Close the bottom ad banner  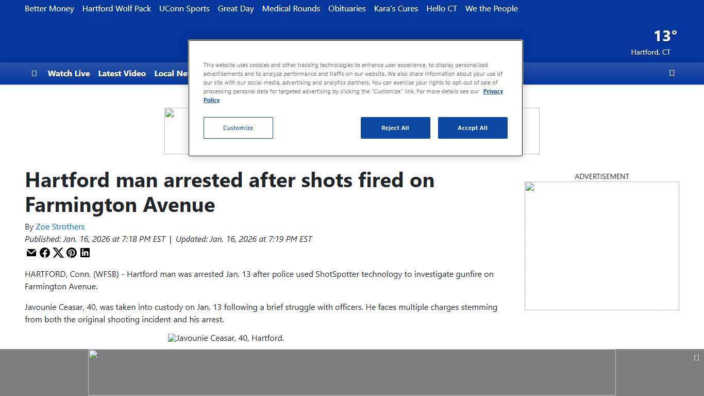[697, 356]
